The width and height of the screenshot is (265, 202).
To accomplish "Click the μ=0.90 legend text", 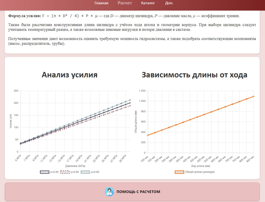I will 95,172.
